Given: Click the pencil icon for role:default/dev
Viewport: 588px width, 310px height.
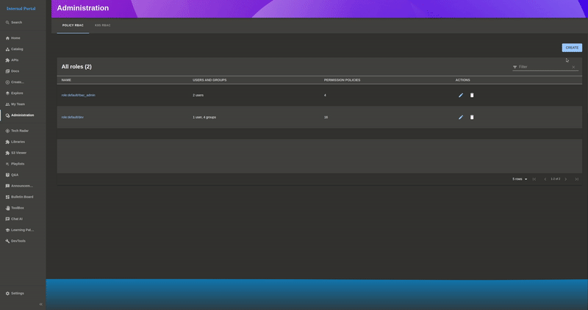Looking at the screenshot, I should point(461,118).
